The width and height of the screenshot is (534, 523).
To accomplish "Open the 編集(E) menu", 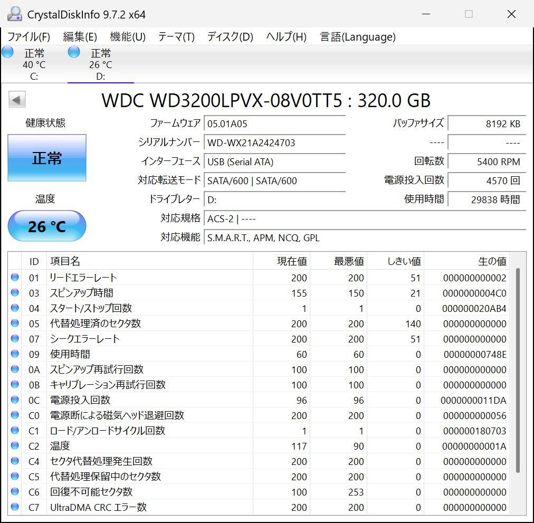I will point(80,37).
